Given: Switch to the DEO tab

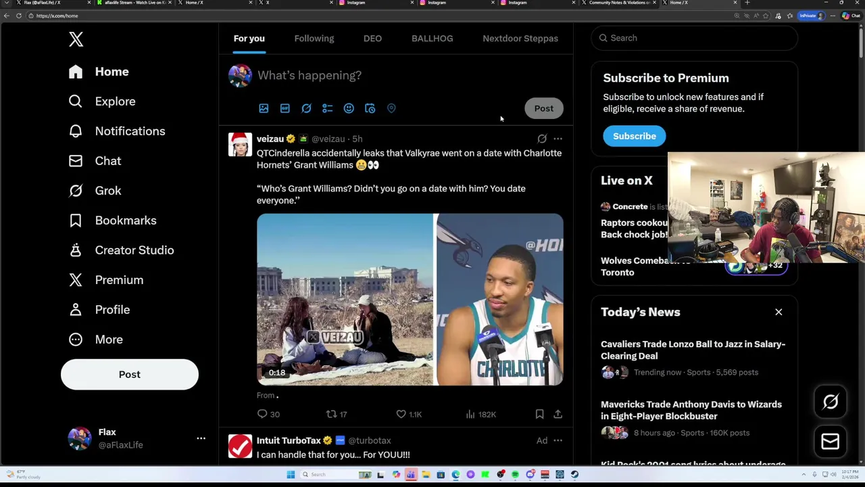Looking at the screenshot, I should point(372,39).
